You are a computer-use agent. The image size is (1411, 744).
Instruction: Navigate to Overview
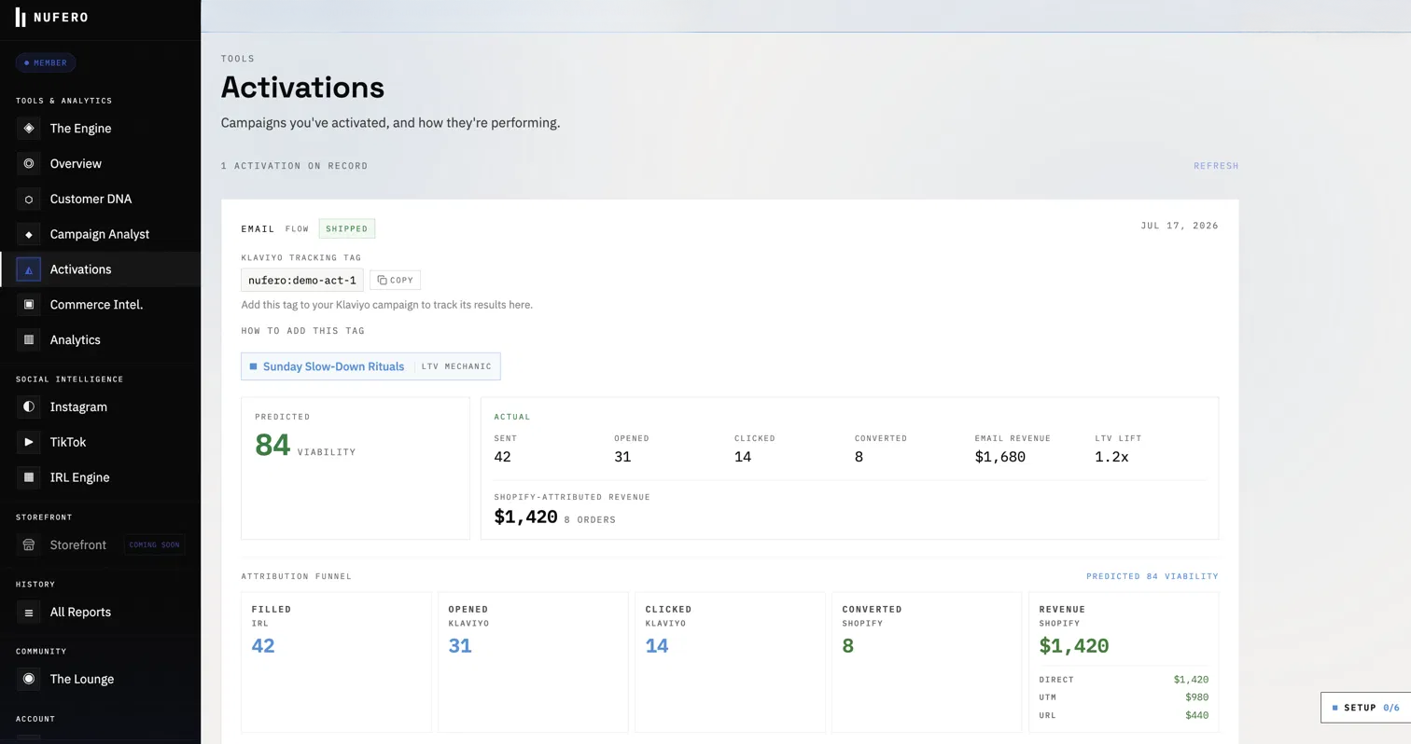tap(100, 163)
